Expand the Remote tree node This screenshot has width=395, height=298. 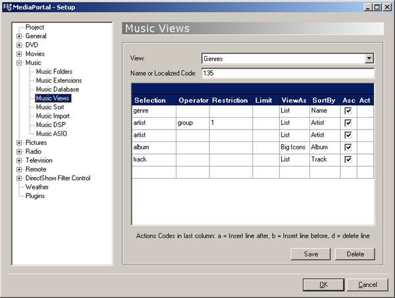[19, 169]
